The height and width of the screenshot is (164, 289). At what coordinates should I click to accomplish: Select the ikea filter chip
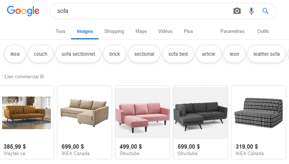[x=15, y=54]
